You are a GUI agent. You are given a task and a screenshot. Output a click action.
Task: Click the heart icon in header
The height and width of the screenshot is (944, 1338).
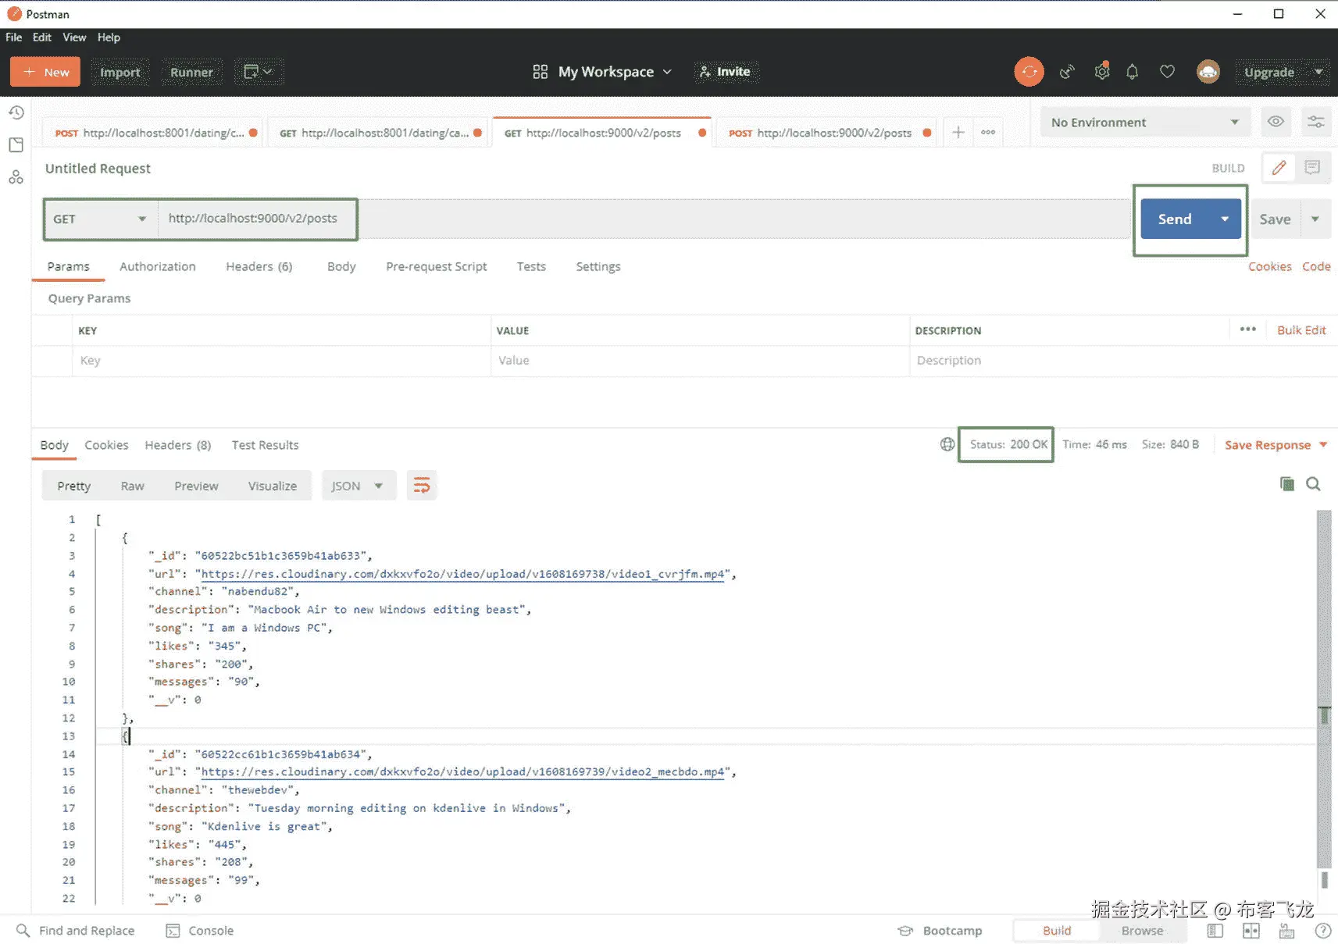pos(1167,72)
